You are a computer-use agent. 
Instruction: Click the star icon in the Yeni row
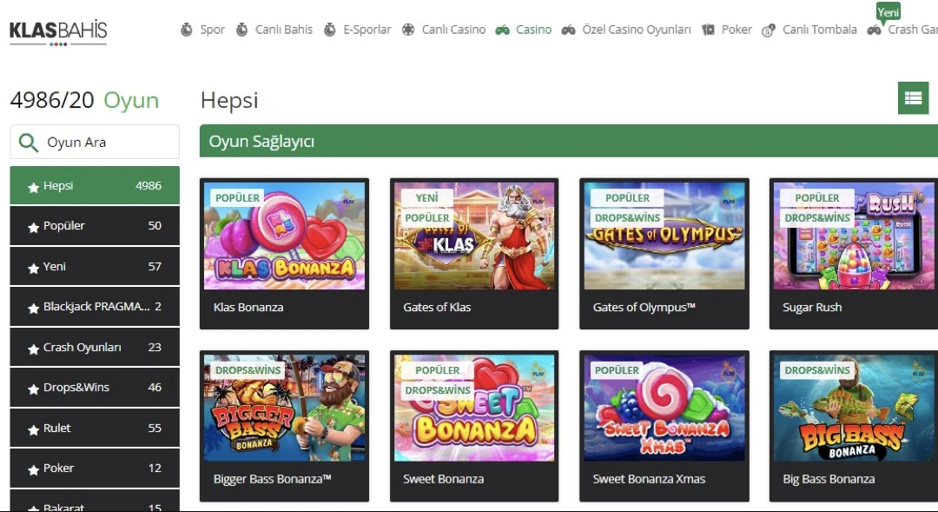34,268
